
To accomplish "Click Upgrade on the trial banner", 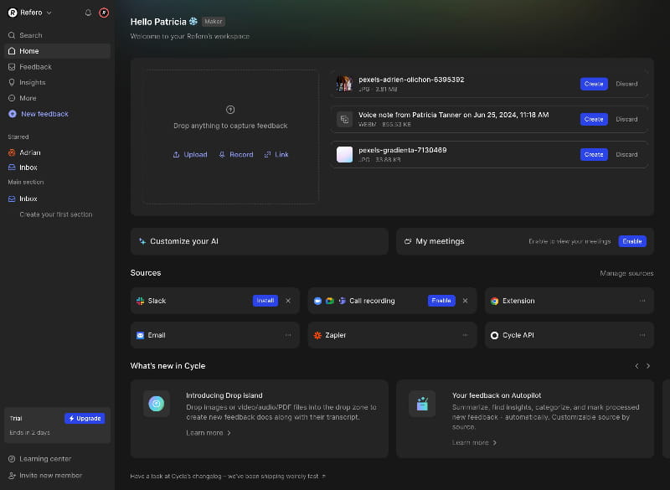I will [85, 418].
